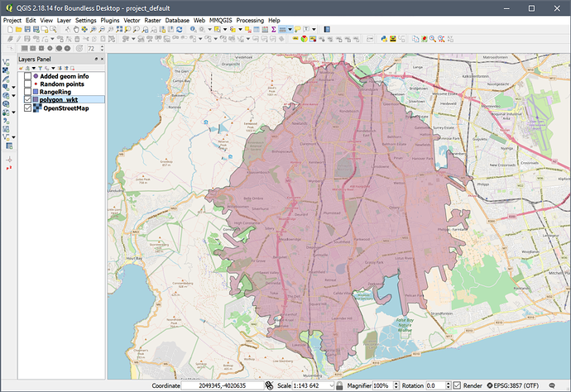This screenshot has width=571, height=392.
Task: Open the Scale dropdown list
Action: pos(331,385)
